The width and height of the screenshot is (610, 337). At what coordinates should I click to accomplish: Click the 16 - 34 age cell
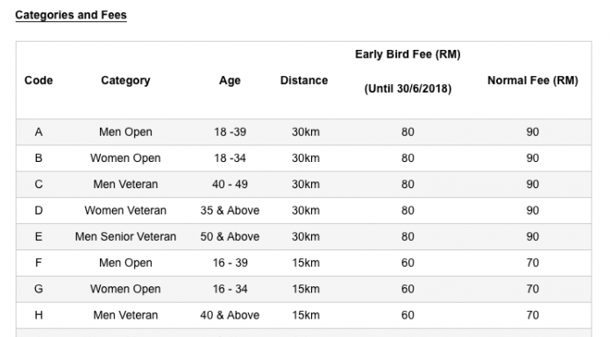230,289
